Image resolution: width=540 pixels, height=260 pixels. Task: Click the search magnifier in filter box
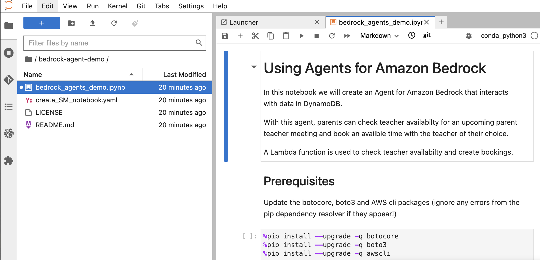click(x=199, y=43)
